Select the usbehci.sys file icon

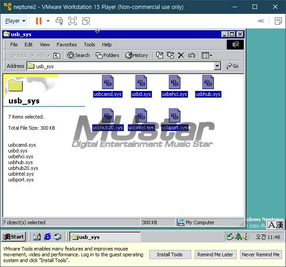pos(175,82)
